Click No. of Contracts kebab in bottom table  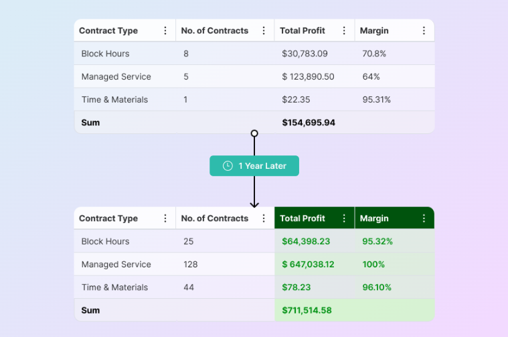[264, 218]
